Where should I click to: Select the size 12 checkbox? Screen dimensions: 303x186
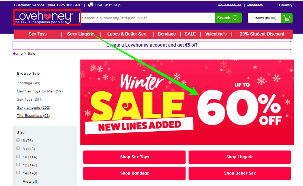pos(18,165)
